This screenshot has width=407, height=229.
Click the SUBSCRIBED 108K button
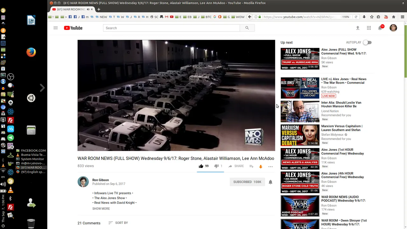(247, 182)
